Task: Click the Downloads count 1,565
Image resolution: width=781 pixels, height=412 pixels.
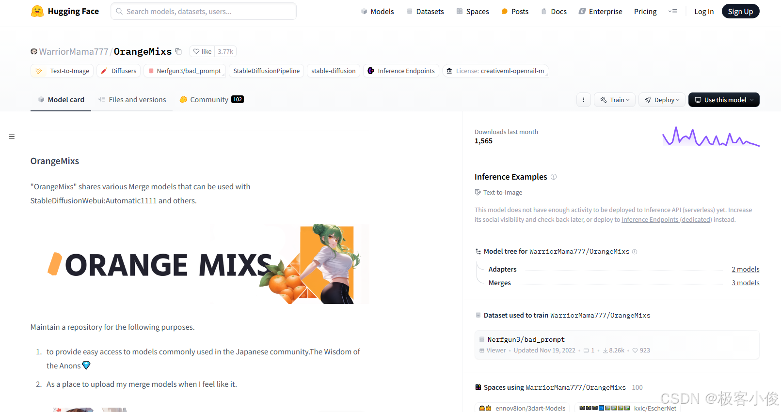Action: point(483,141)
